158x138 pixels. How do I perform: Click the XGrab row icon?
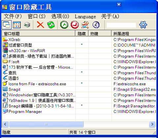pos(5,39)
